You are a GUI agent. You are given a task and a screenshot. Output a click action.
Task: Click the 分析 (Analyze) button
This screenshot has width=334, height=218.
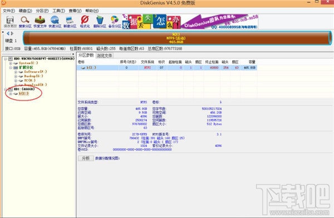coord(86,158)
